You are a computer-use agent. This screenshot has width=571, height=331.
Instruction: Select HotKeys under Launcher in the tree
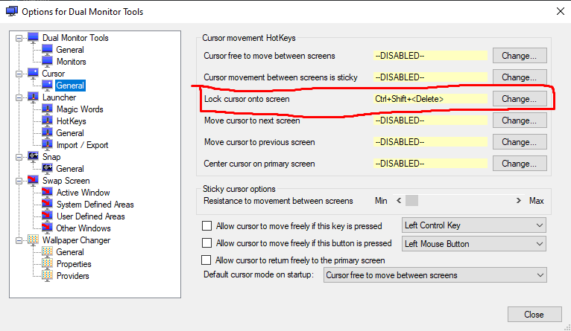(71, 121)
